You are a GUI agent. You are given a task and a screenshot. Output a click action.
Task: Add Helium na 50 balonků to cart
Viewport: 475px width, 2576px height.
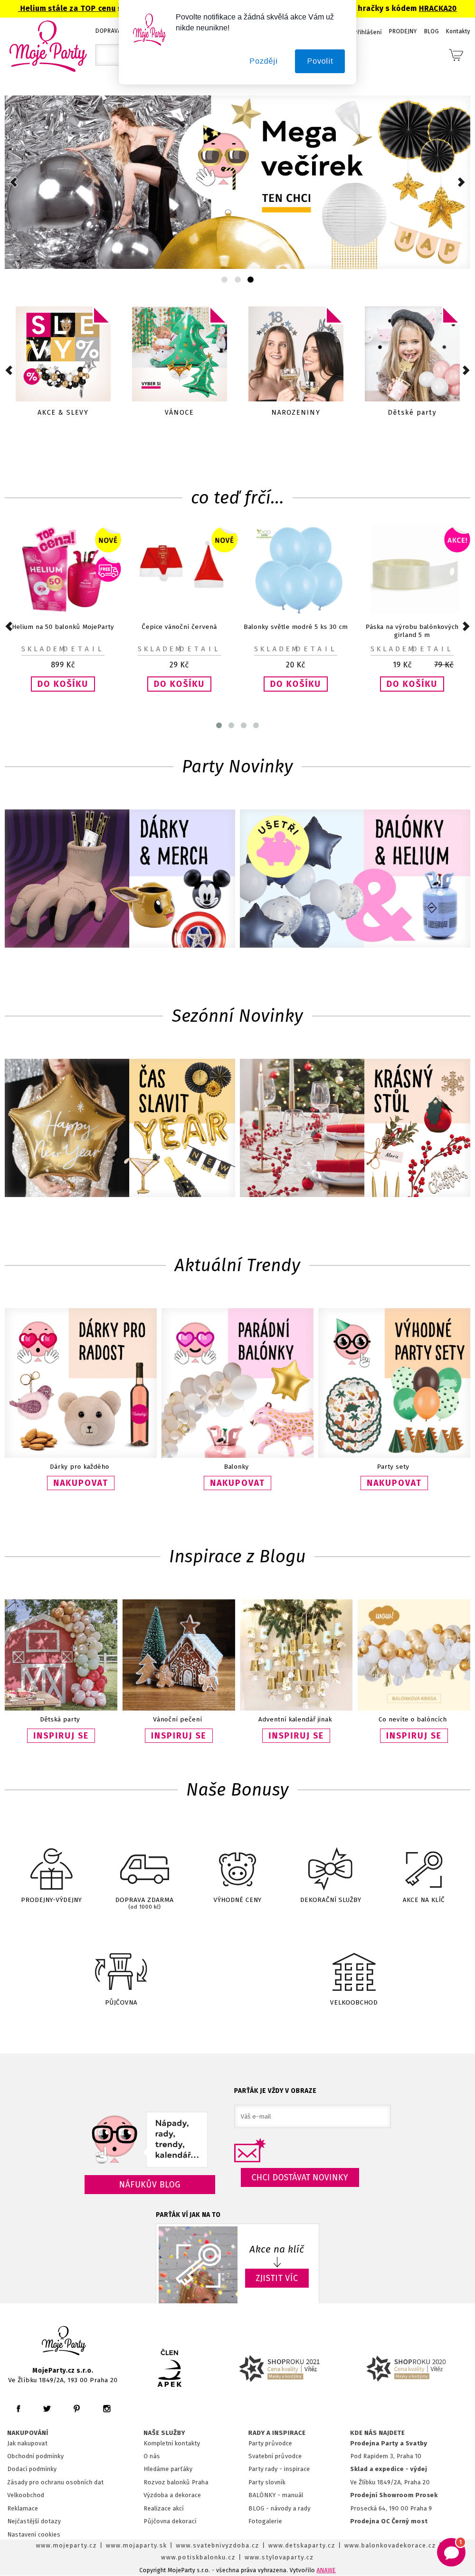[63, 684]
